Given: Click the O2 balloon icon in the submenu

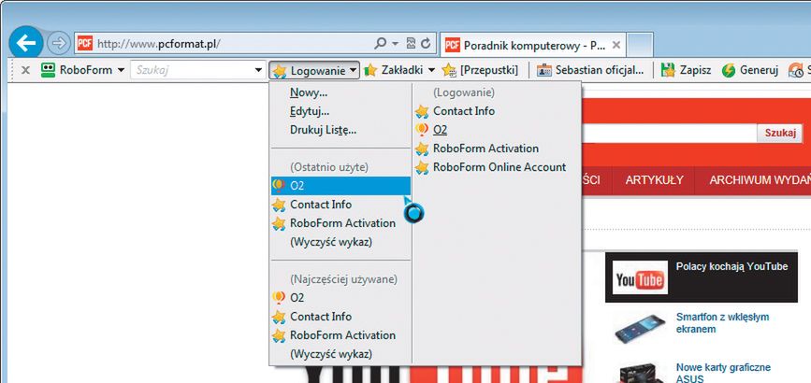Looking at the screenshot, I should point(422,130).
